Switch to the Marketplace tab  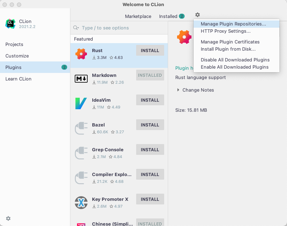pyautogui.click(x=138, y=16)
